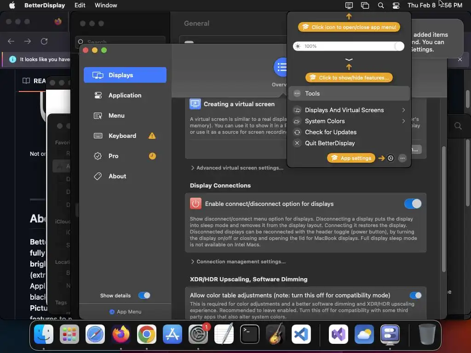Image resolution: width=471 pixels, height=353 pixels.
Task: Click the Overview list icon
Action: click(x=281, y=67)
